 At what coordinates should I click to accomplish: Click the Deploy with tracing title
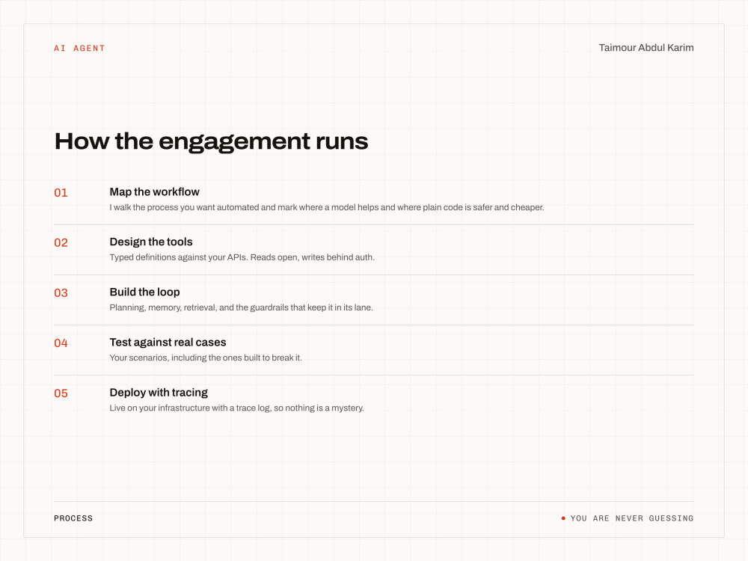(x=159, y=393)
